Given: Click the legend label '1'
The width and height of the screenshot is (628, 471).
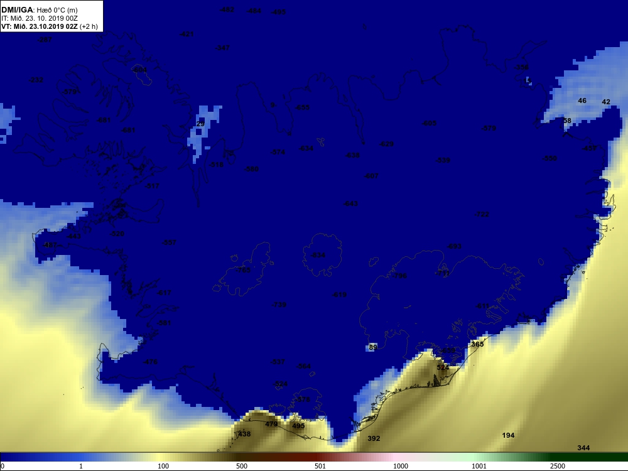Looking at the screenshot, I should click(81, 466).
